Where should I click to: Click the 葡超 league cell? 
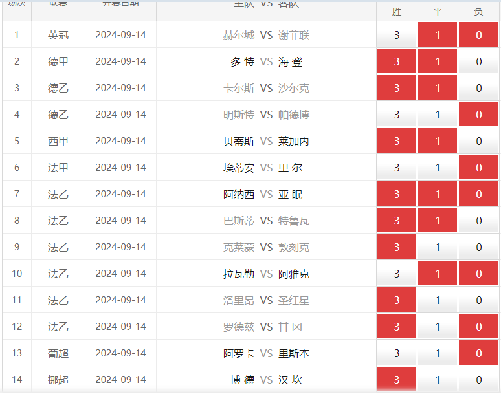(x=58, y=353)
